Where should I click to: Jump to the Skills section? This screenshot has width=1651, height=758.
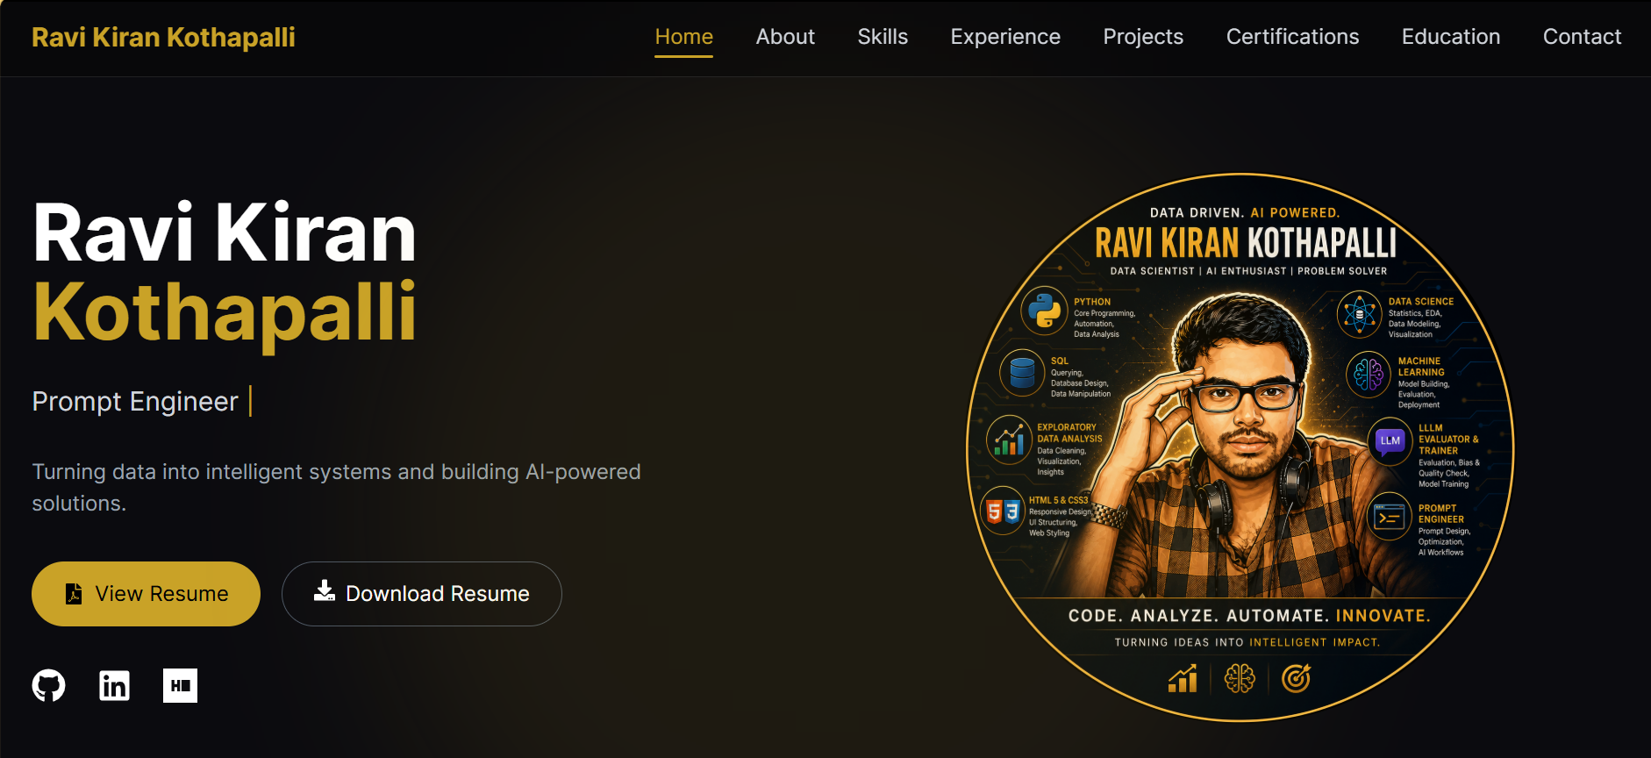(883, 37)
